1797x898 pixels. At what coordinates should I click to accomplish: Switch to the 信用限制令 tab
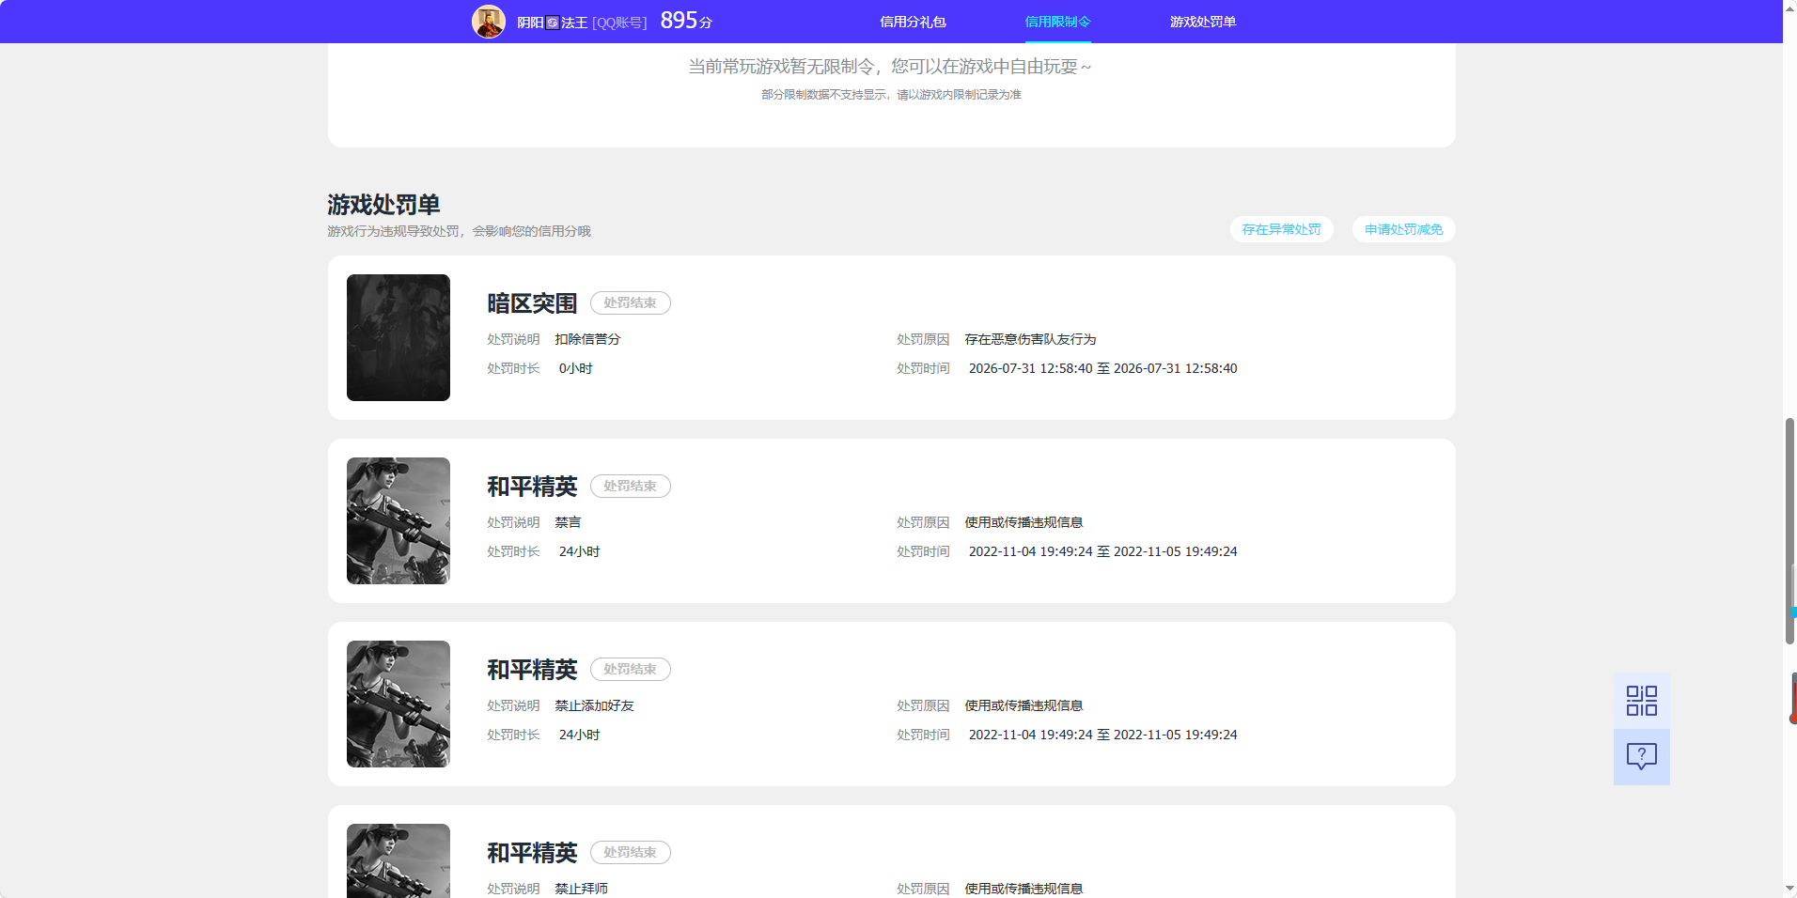(1057, 22)
